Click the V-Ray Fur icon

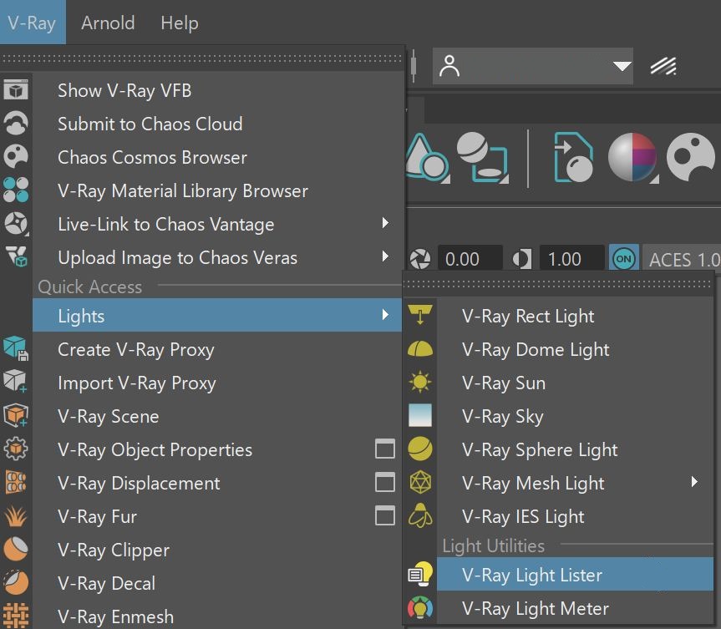[16, 516]
